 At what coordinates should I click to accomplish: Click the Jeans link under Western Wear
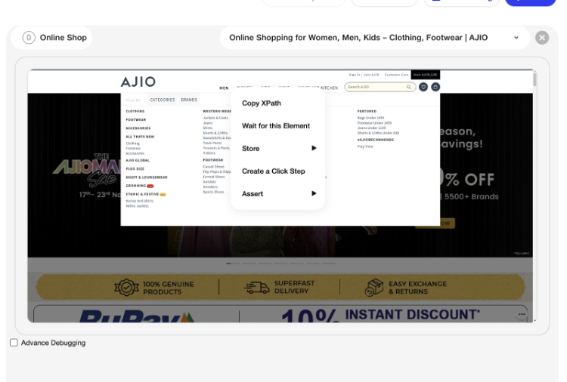(208, 123)
